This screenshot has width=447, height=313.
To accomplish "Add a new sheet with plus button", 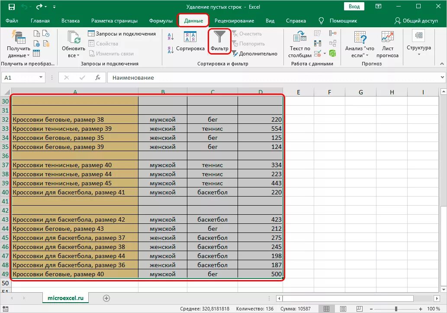I will pos(106,298).
